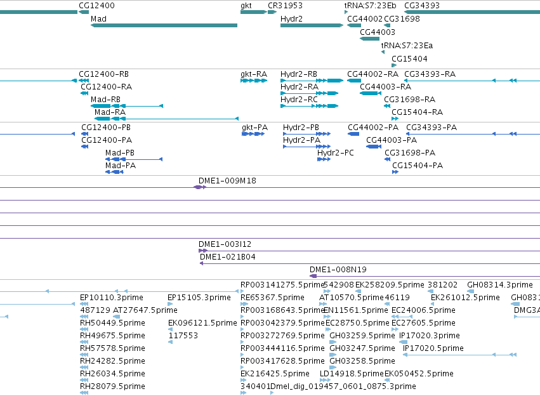The width and height of the screenshot is (540, 396).
Task: Click transcript label CG12400-RB
Action: [103, 74]
